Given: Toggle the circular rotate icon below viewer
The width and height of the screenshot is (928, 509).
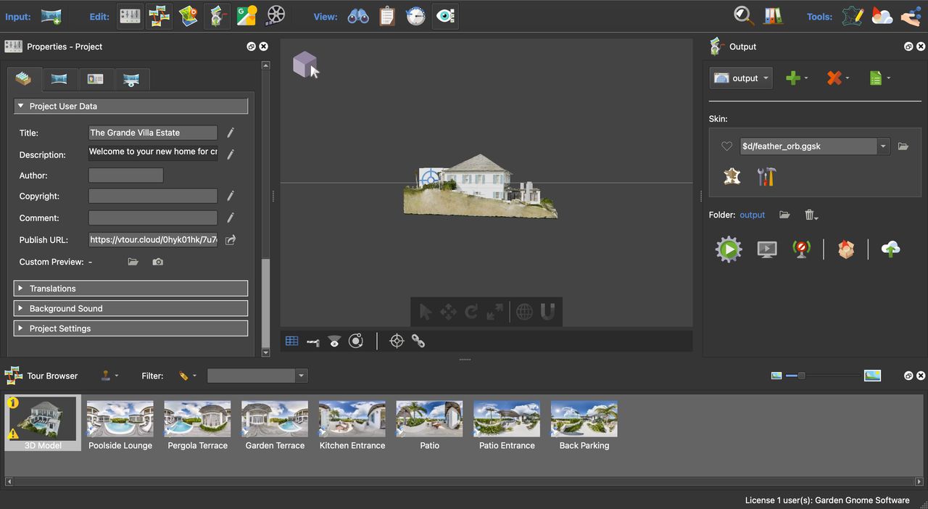Looking at the screenshot, I should tap(356, 341).
